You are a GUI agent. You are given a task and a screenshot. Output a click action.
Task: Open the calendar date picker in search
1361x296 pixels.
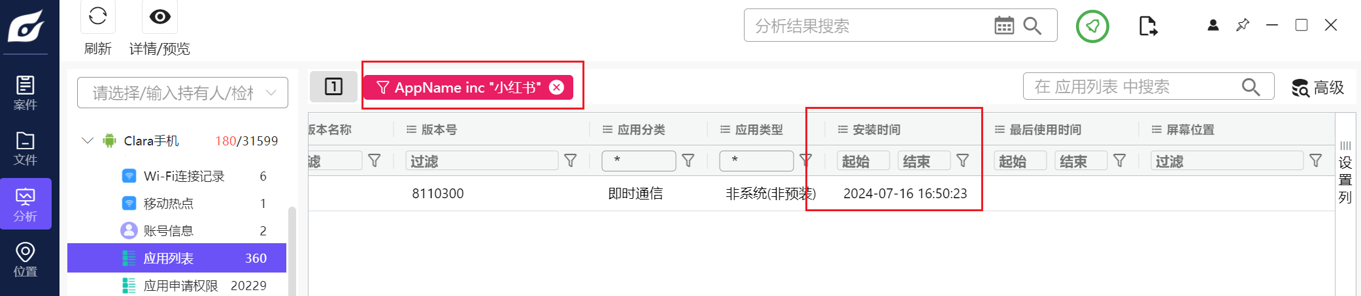(1004, 25)
